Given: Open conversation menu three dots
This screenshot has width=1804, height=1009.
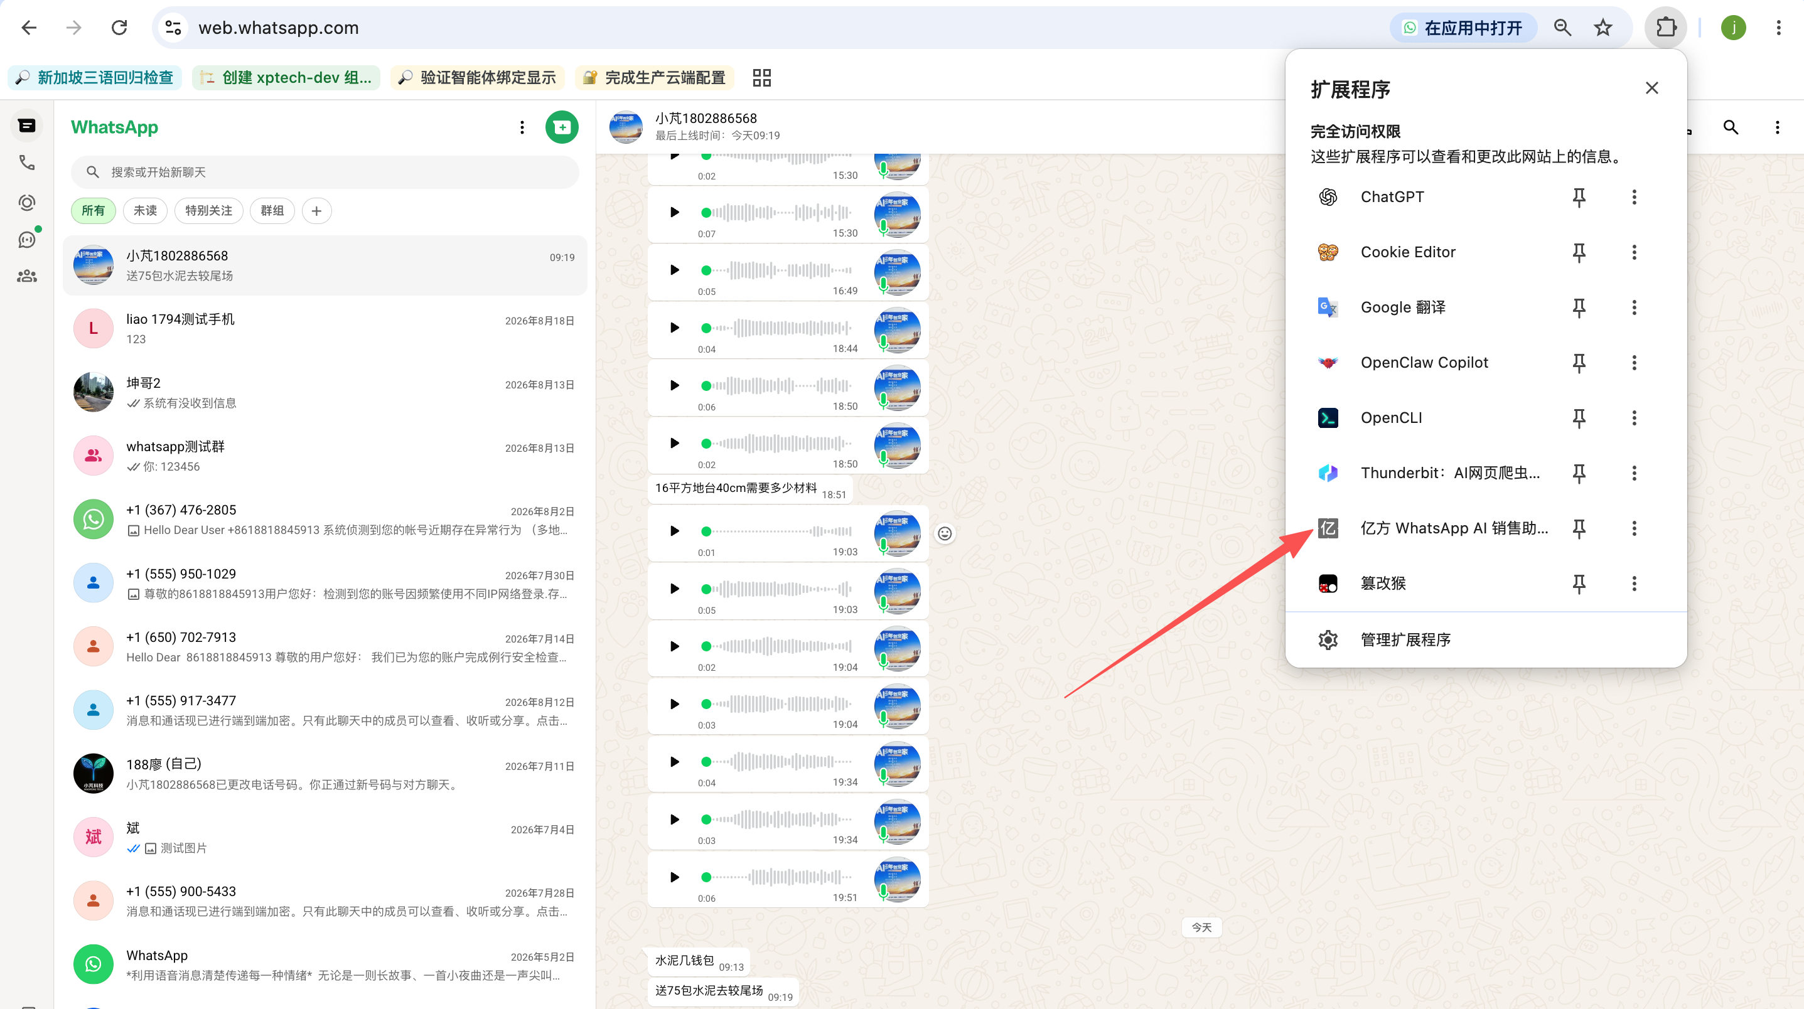Looking at the screenshot, I should point(1776,127).
